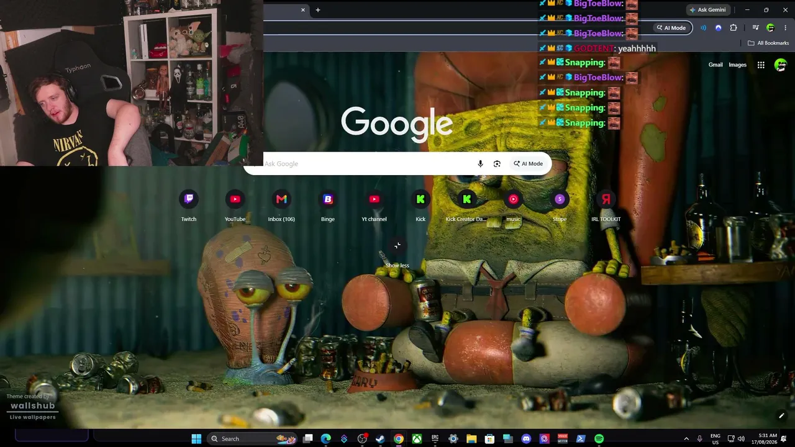Click the microphone icon in the system tray
The image size is (795, 447).
click(x=700, y=439)
